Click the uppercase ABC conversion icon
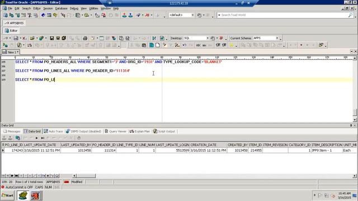Screen dimensions: 358x201 [x=198, y=45]
